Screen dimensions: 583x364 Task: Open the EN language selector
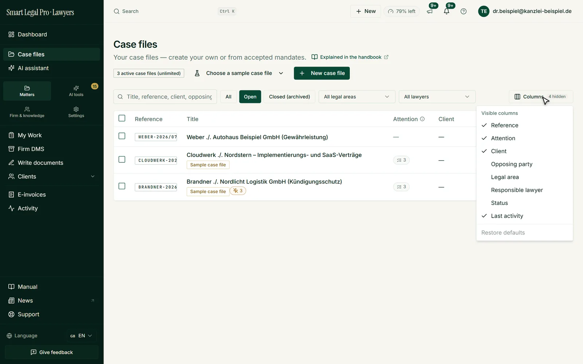pos(81,336)
